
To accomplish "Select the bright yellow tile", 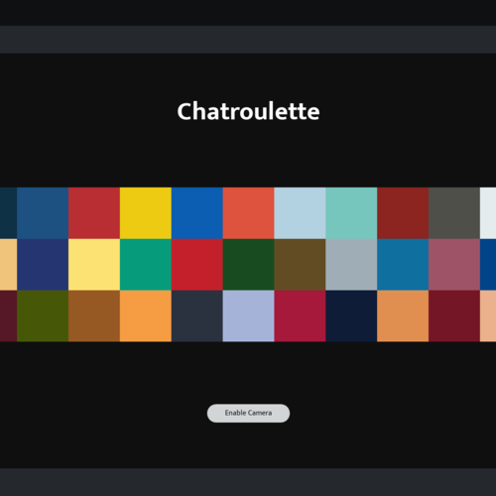I will [146, 213].
